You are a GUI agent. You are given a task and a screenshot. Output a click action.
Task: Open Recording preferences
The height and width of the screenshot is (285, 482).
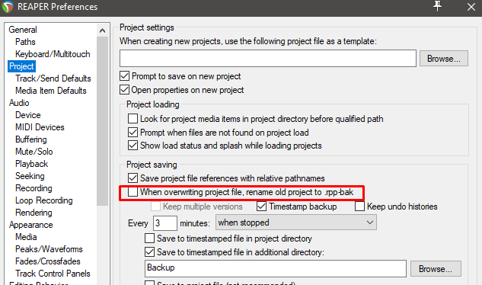[34, 188]
